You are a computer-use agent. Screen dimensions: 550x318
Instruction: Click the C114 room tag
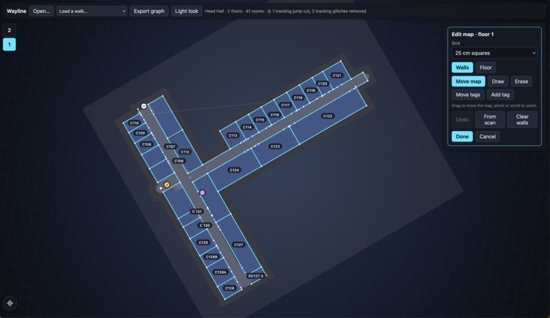click(247, 128)
